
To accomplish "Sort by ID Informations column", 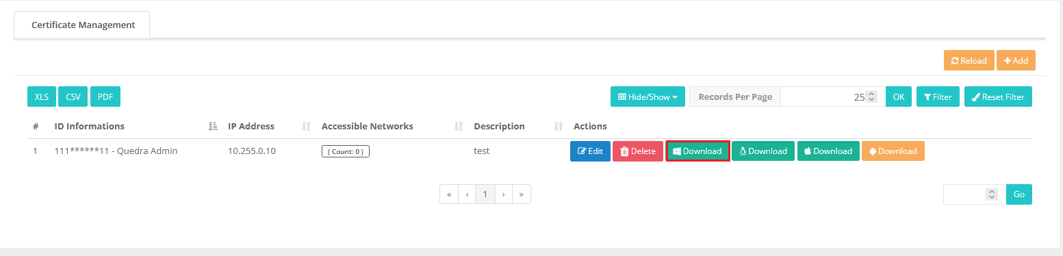I will [212, 126].
